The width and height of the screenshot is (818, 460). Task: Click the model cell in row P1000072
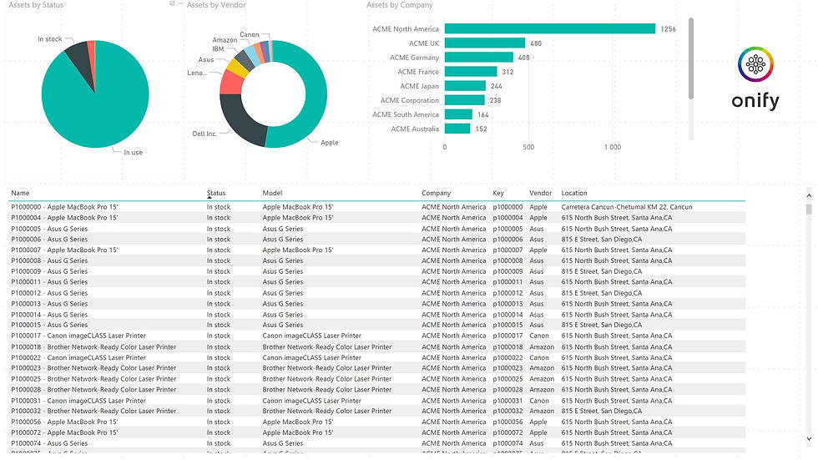click(x=298, y=432)
